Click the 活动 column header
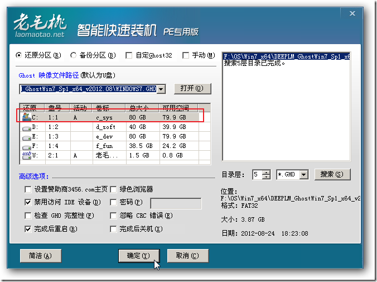The width and height of the screenshot is (377, 282). click(81, 108)
